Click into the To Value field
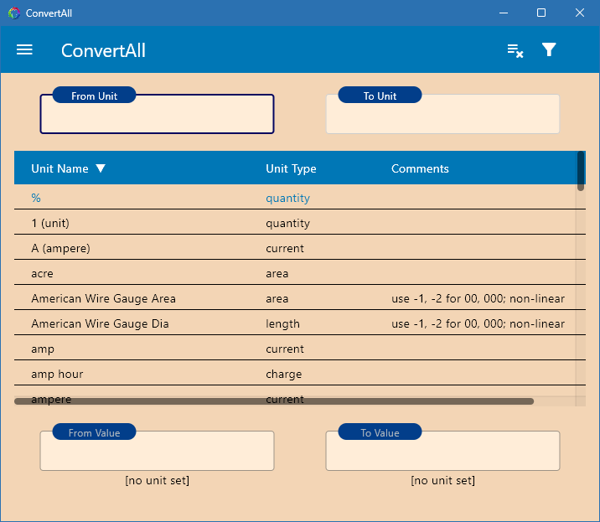This screenshot has width=600, height=522. (442, 451)
